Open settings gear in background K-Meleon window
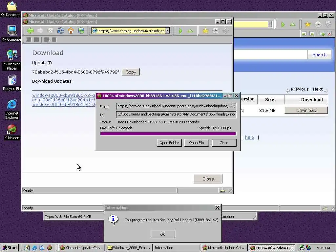Viewport: 336px width, 252px height. coord(328,24)
